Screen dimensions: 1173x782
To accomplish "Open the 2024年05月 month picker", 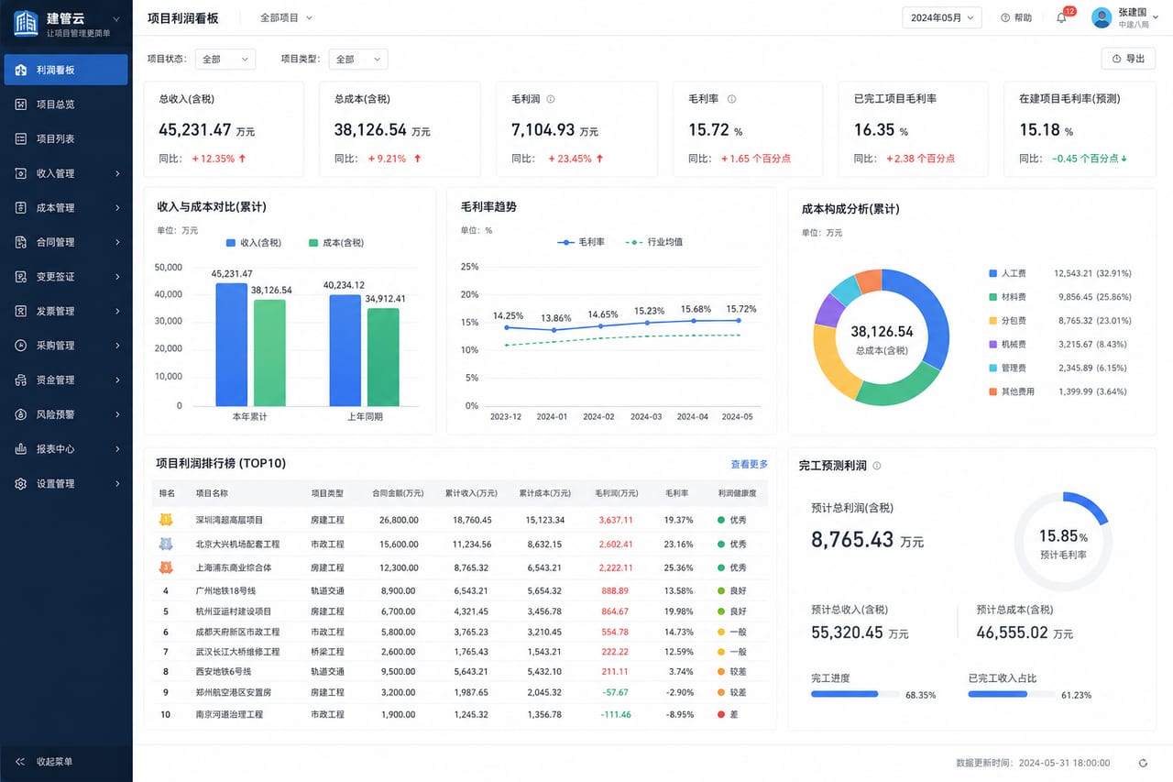I will tap(942, 17).
